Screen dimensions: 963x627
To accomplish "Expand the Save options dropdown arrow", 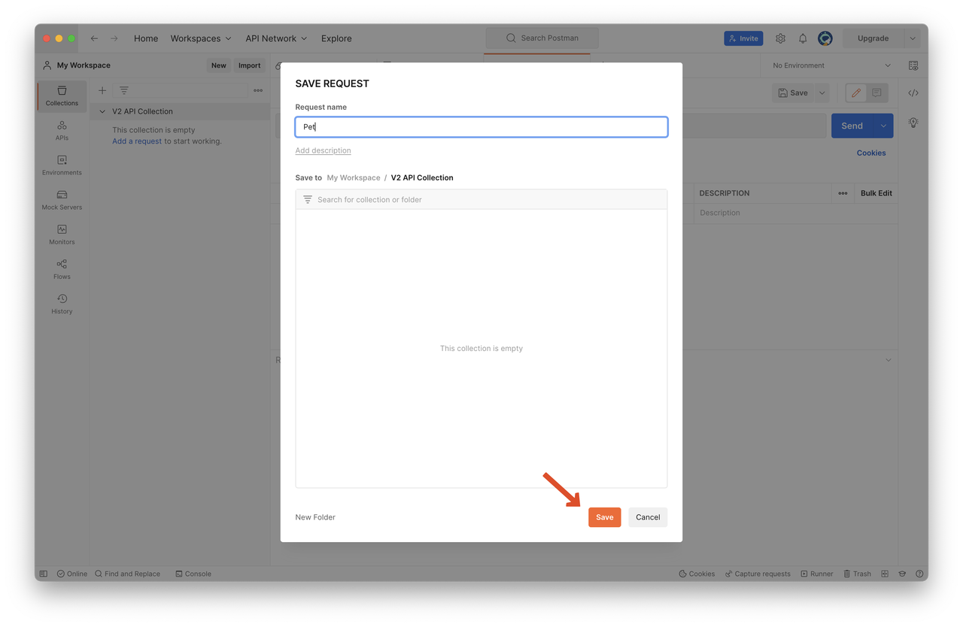I will (x=822, y=93).
